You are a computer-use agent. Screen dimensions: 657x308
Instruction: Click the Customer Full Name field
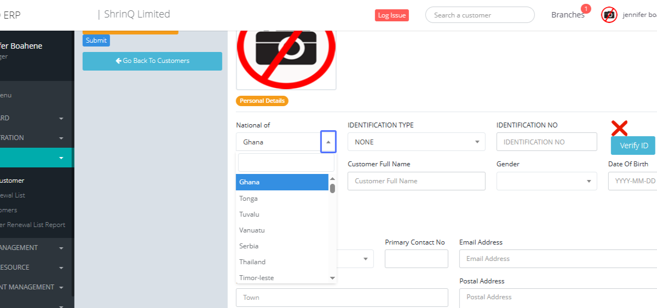point(416,181)
